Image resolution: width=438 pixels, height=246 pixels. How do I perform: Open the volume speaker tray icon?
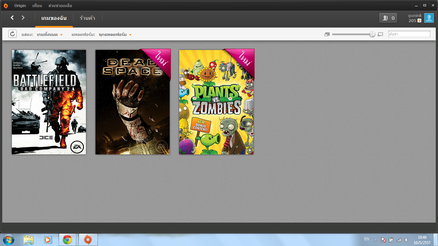407,240
